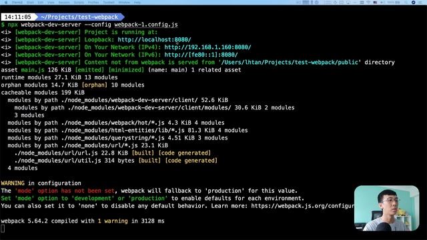Click the url/*.js 23.1 KiB line
This screenshot has height=240, width=427.
click(87, 145)
